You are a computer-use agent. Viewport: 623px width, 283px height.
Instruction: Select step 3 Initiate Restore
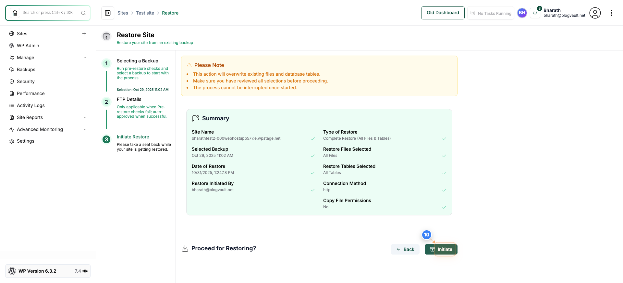click(133, 137)
